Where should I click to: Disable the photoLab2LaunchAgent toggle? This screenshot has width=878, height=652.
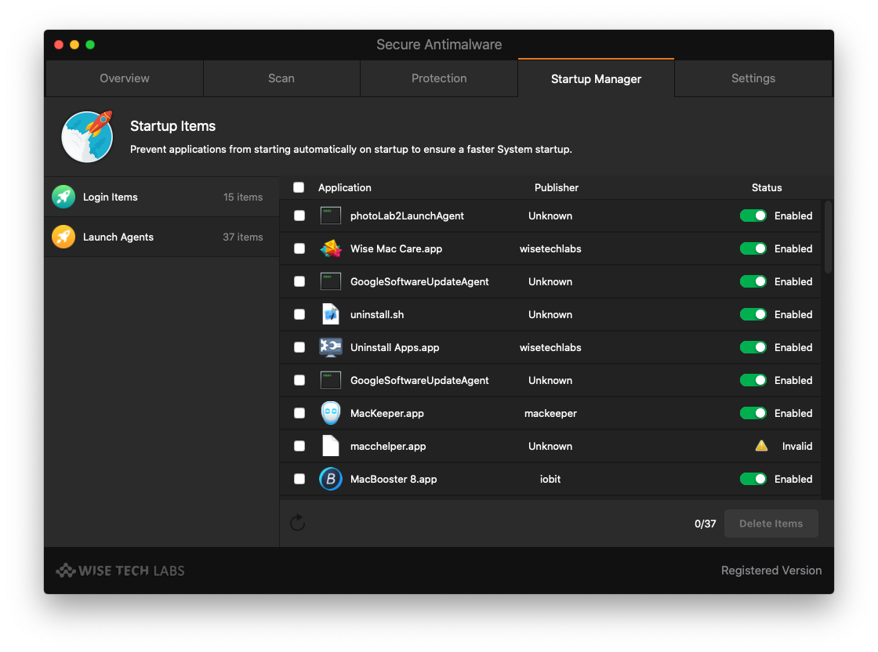point(753,216)
